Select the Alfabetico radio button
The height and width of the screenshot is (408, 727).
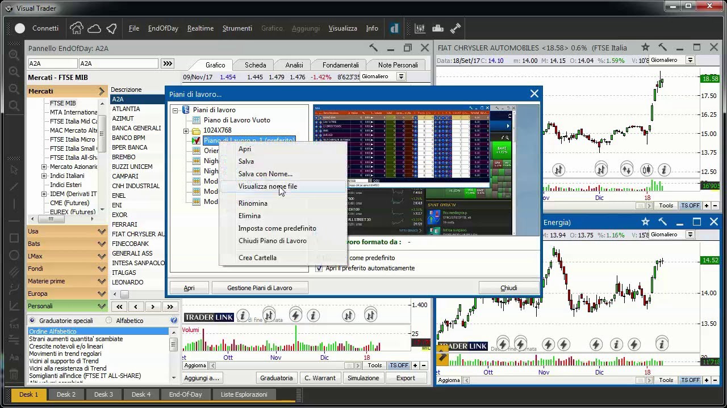point(109,321)
